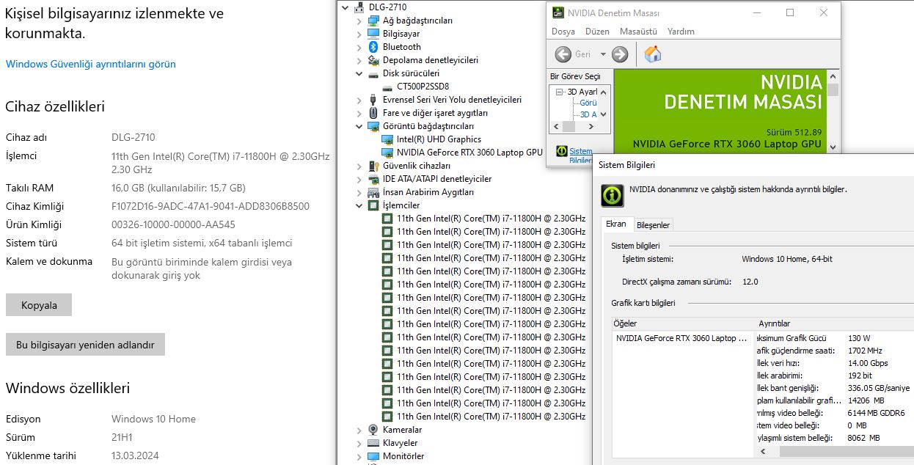Select the 3D A task link in NVIDIA tree
This screenshot has height=465, width=914.
click(588, 115)
